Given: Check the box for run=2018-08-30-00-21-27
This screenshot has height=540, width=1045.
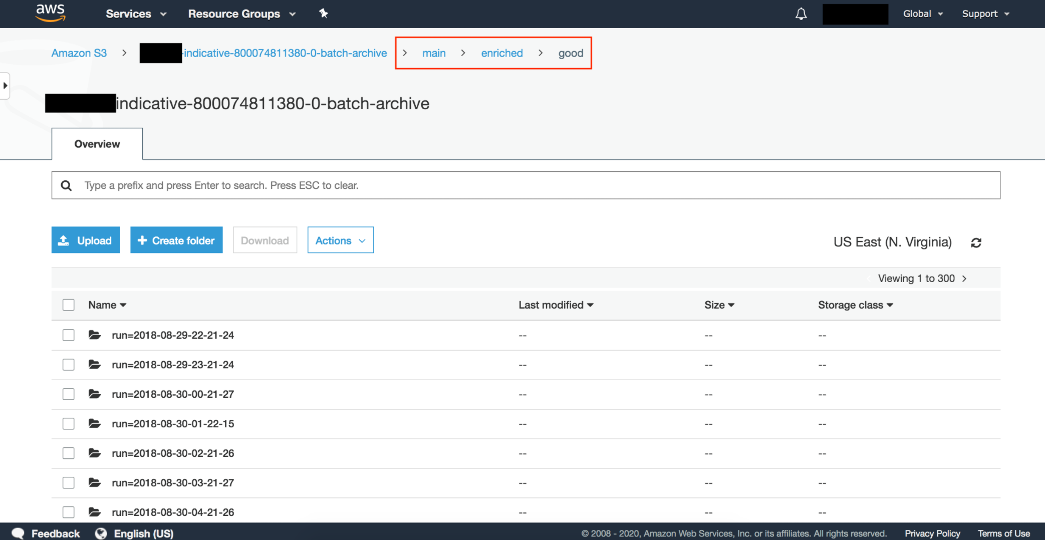Looking at the screenshot, I should 69,394.
